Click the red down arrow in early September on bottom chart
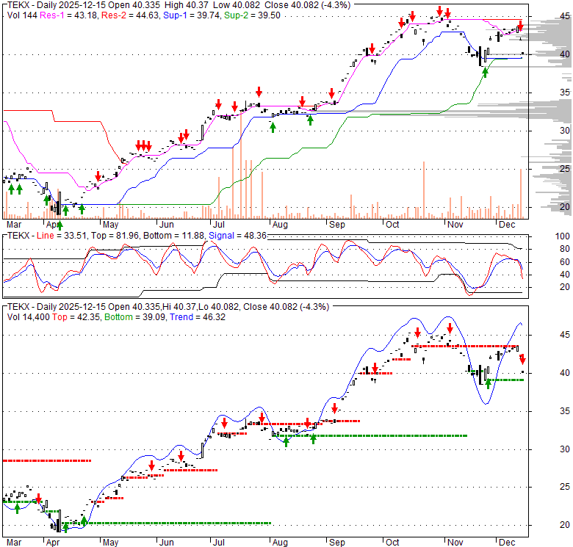The width and height of the screenshot is (573, 547). pos(335,408)
